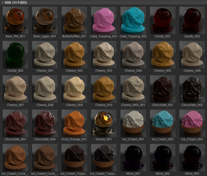
Task: Click the Cake_Topping_001 name label
Action: pos(103,36)
